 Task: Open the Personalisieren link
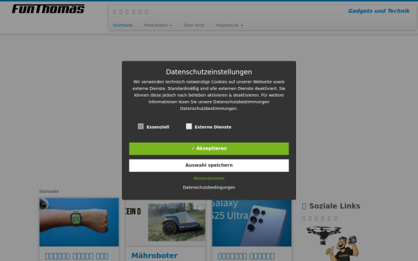[x=209, y=178]
